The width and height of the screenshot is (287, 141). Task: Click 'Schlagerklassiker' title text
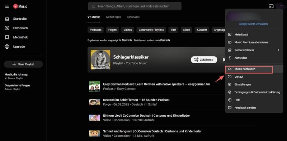(x=131, y=57)
